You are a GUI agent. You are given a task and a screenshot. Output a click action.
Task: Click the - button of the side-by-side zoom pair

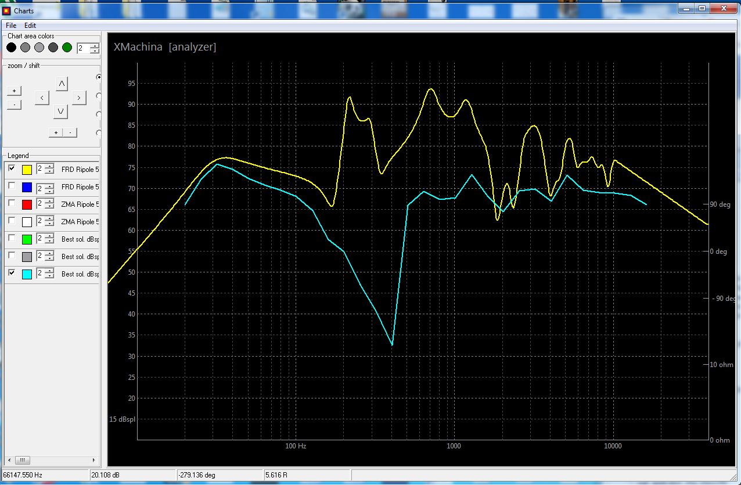[70, 132]
